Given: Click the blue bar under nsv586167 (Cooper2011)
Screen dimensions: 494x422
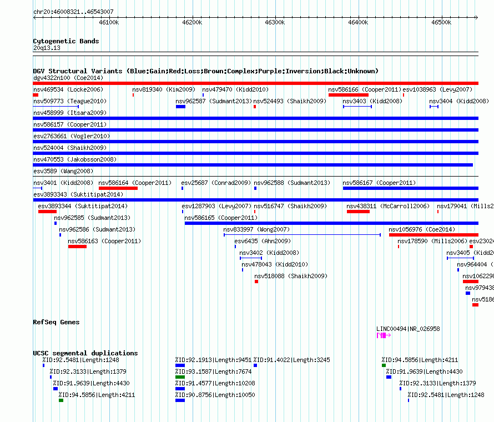Looking at the screenshot, I should (411, 188).
